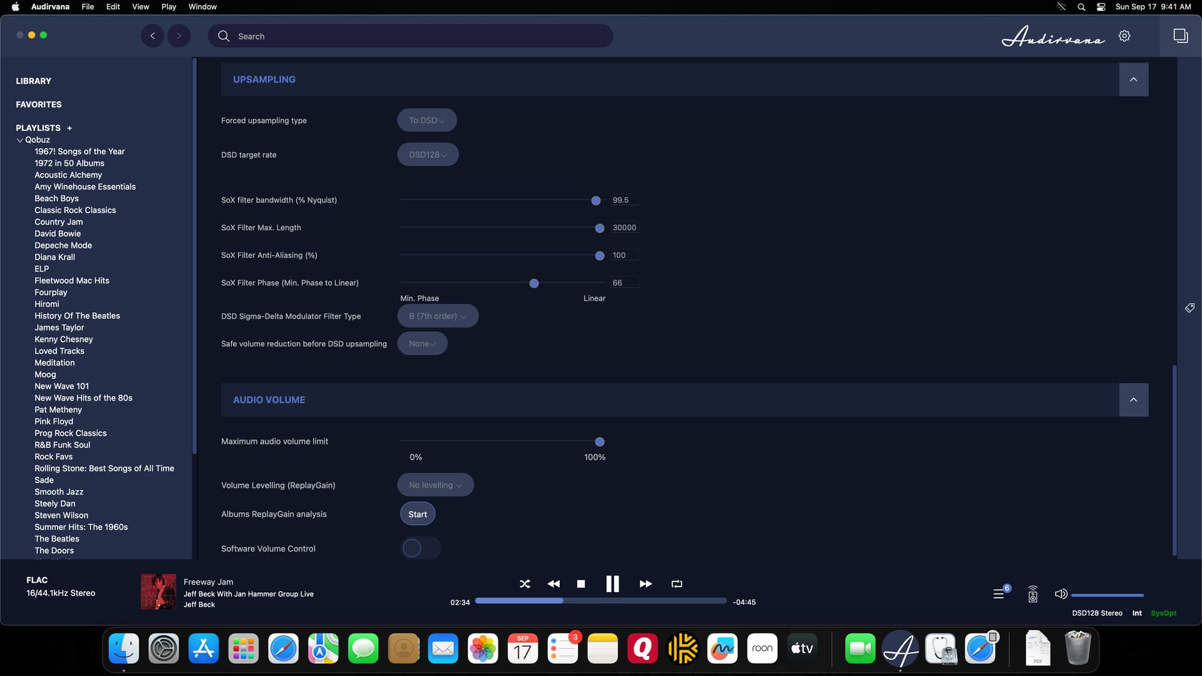Seek within the track progress bar
This screenshot has height=676, width=1202.
click(x=601, y=601)
